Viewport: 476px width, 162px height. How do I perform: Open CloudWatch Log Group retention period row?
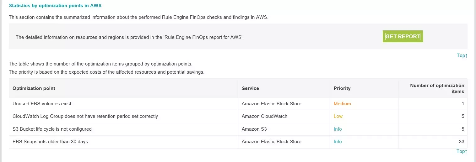(238, 116)
